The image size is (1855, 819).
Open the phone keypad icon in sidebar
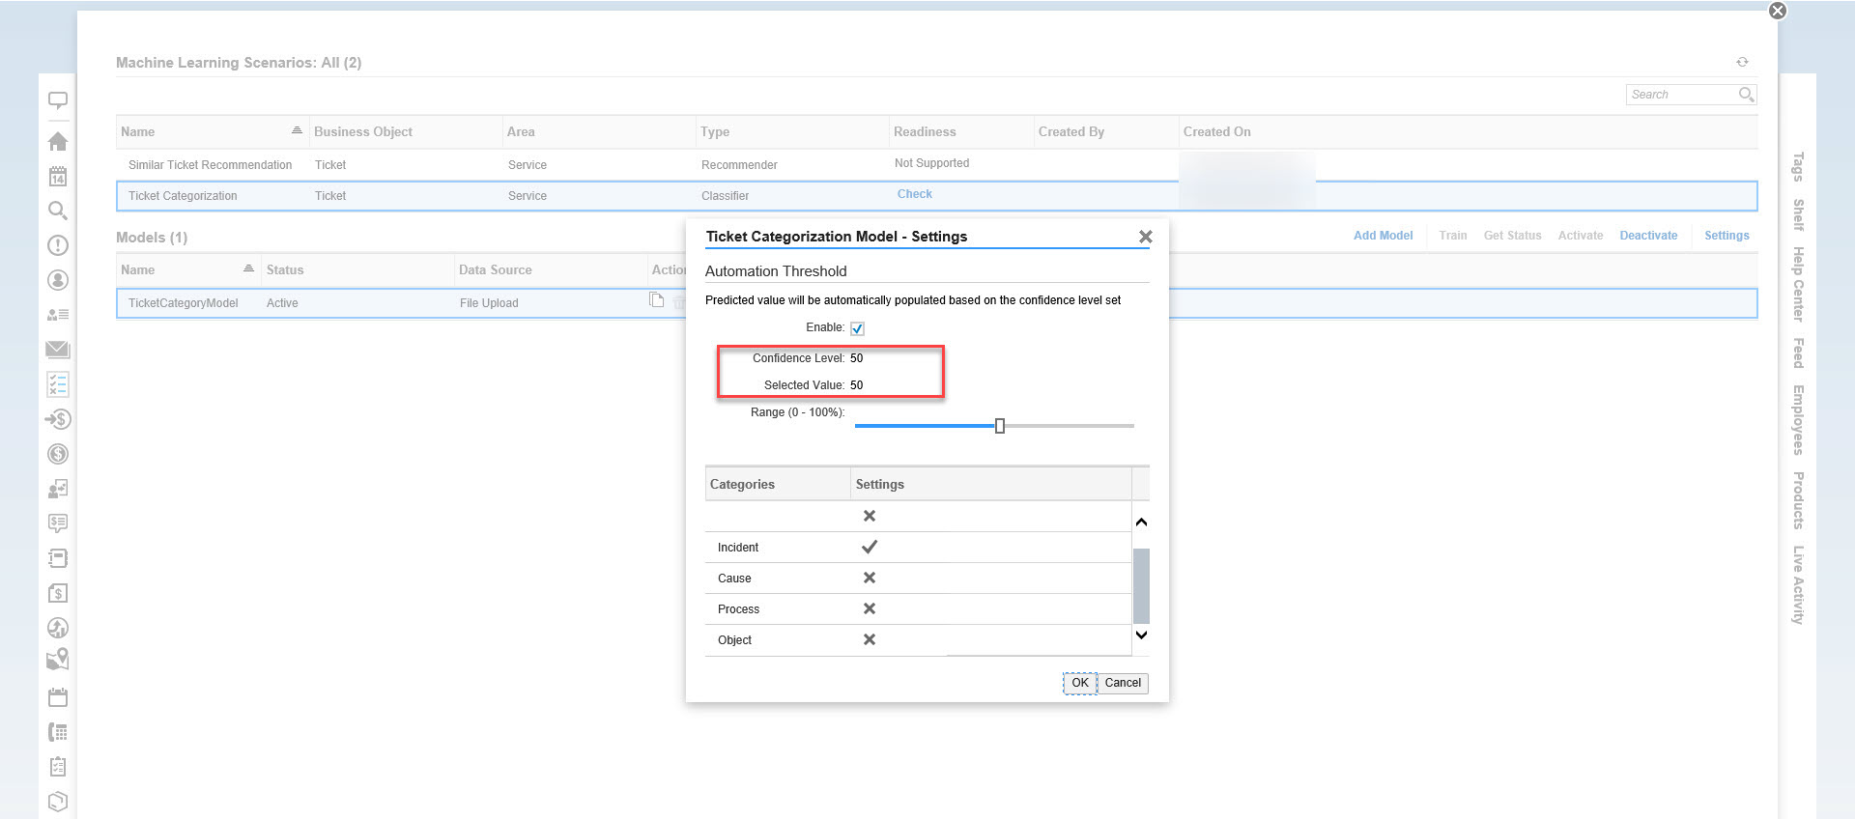(58, 732)
